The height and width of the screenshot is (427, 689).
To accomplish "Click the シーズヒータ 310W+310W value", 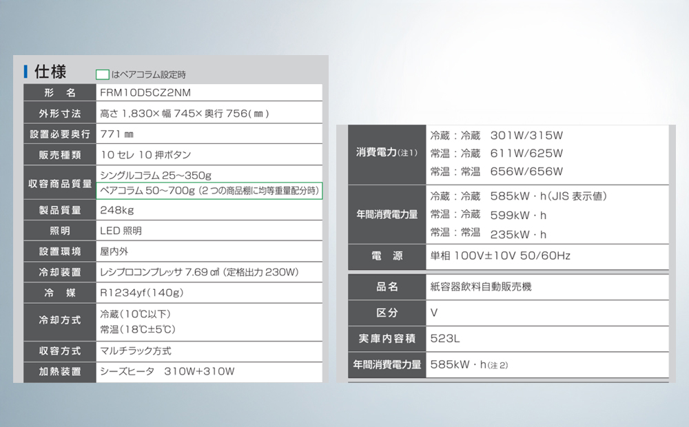I will point(167,371).
